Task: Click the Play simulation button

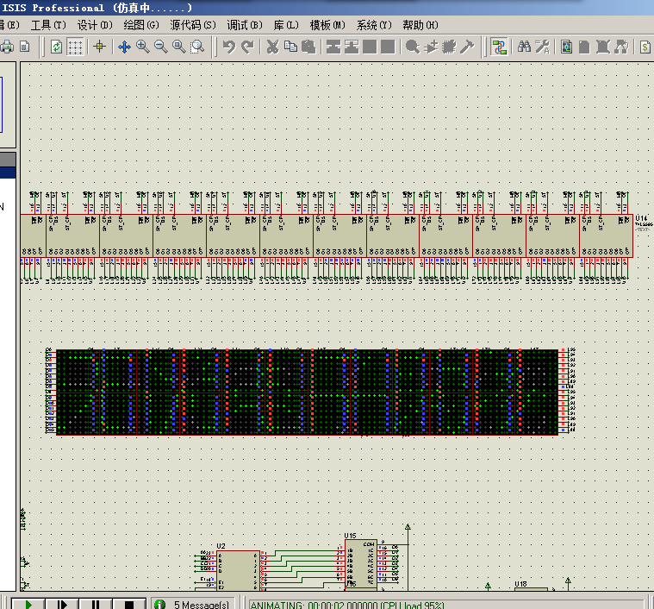Action: pyautogui.click(x=28, y=604)
